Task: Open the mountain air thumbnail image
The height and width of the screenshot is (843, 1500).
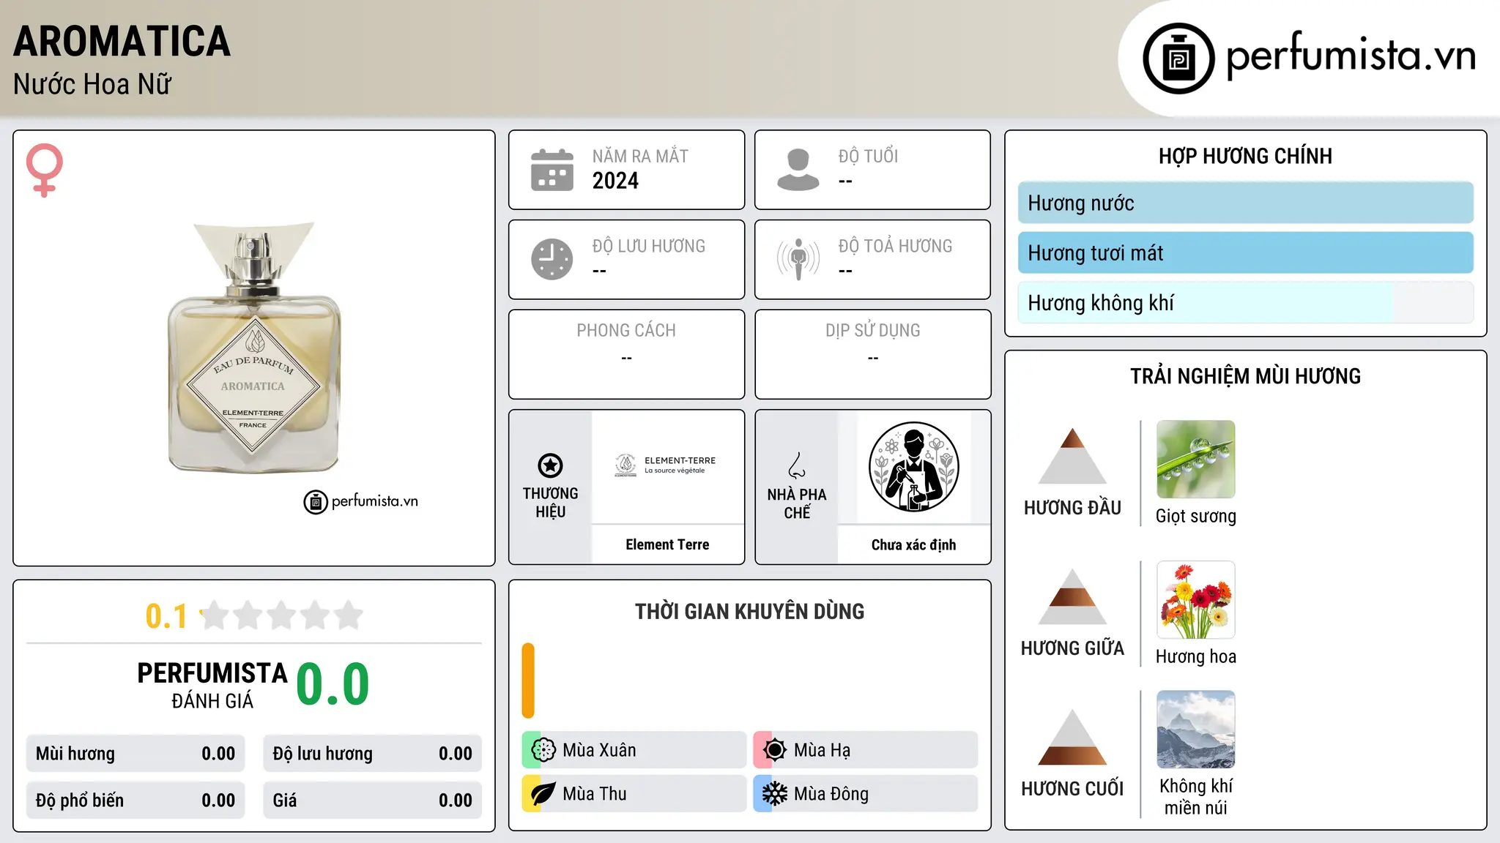Action: click(x=1195, y=730)
